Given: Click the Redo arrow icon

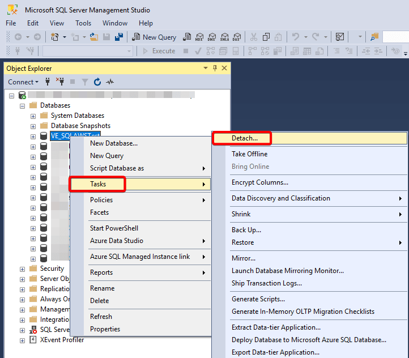Looking at the screenshot, I should point(316,37).
